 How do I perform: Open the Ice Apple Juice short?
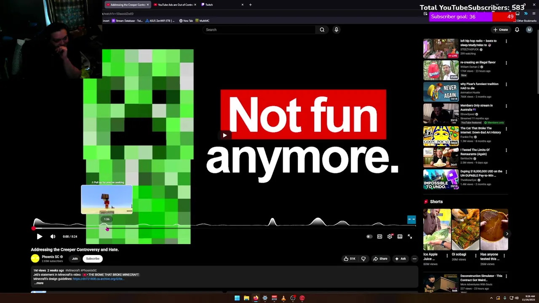(437, 229)
